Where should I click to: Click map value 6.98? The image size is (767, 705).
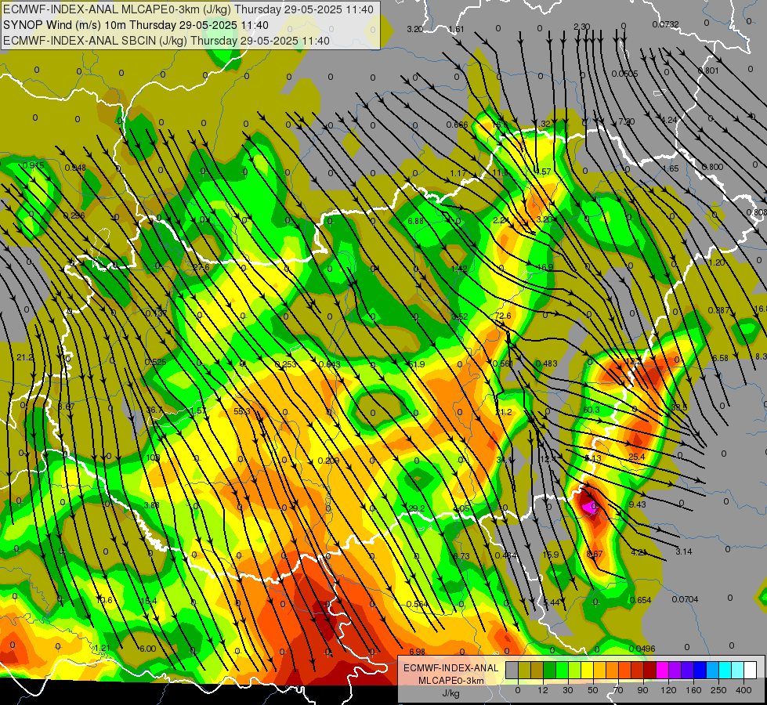(417, 652)
